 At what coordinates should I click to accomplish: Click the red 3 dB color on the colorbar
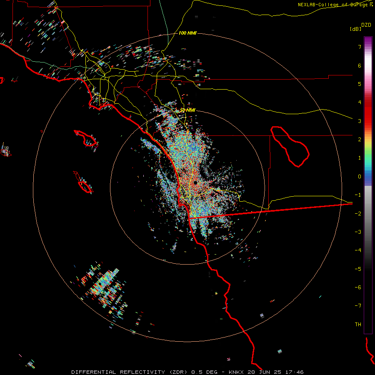[x=368, y=121]
